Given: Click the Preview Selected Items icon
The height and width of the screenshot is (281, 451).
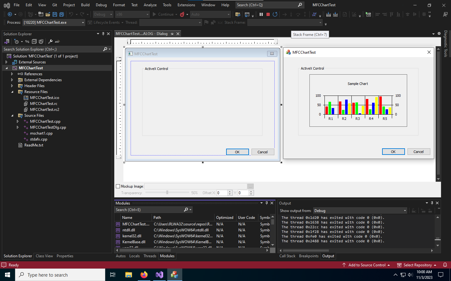Looking at the screenshot, I should (x=57, y=42).
